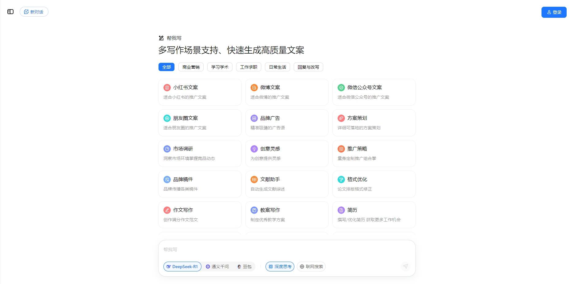Select the 豆包 model
This screenshot has height=284, width=574.
pos(245,267)
